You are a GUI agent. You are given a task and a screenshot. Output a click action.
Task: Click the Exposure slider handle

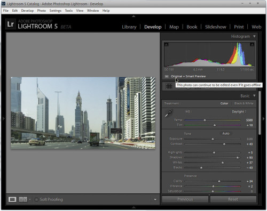coord(213,139)
